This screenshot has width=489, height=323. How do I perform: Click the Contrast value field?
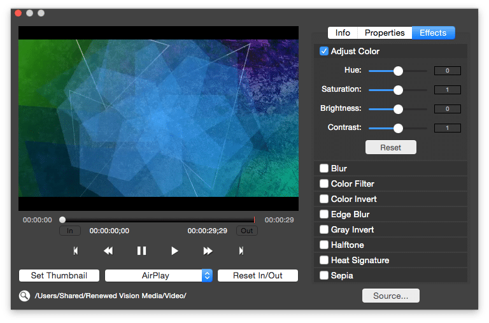tap(448, 128)
